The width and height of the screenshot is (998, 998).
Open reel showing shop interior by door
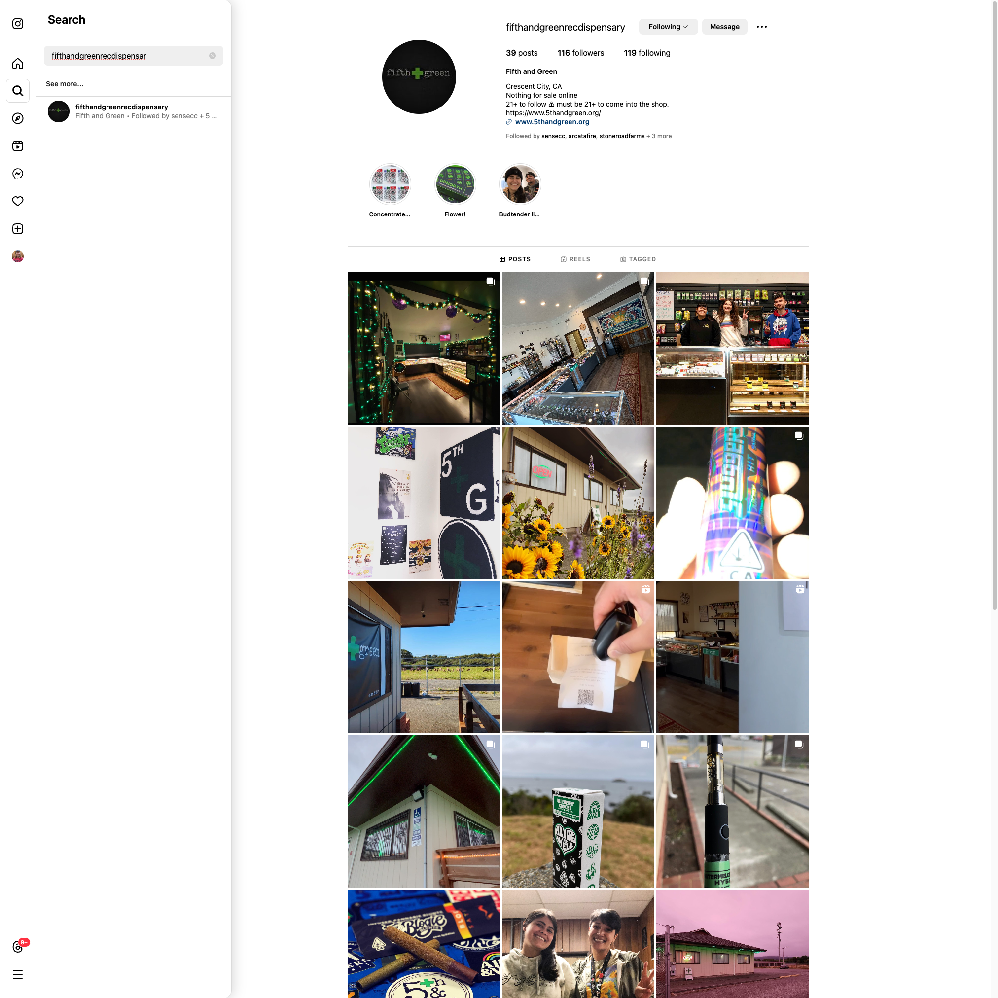point(732,657)
